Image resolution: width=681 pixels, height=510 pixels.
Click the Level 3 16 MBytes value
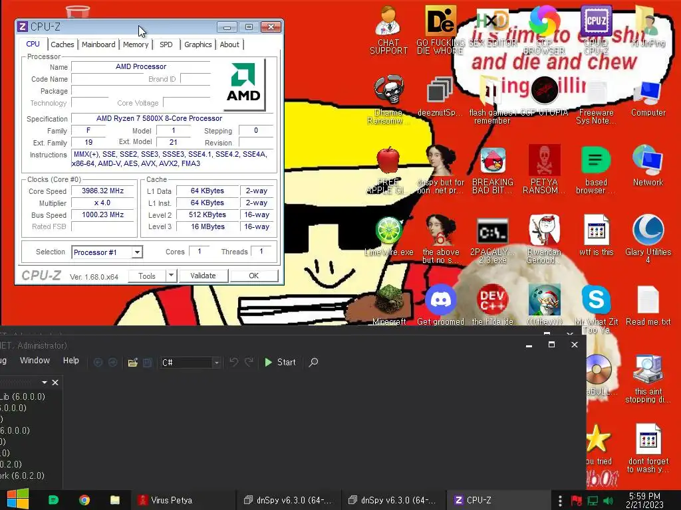[207, 226]
